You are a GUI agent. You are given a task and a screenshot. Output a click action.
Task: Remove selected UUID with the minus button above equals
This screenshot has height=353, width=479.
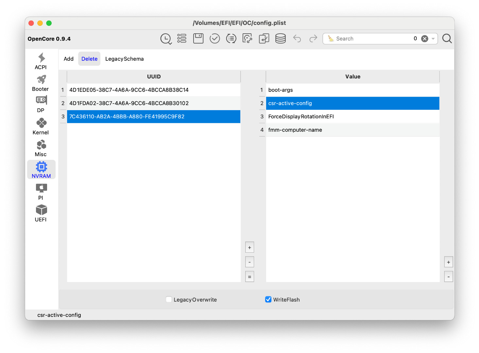coord(249,262)
